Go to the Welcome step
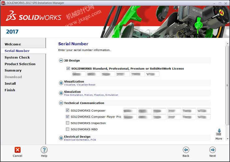Screen dimensions: 230x162 13,44
